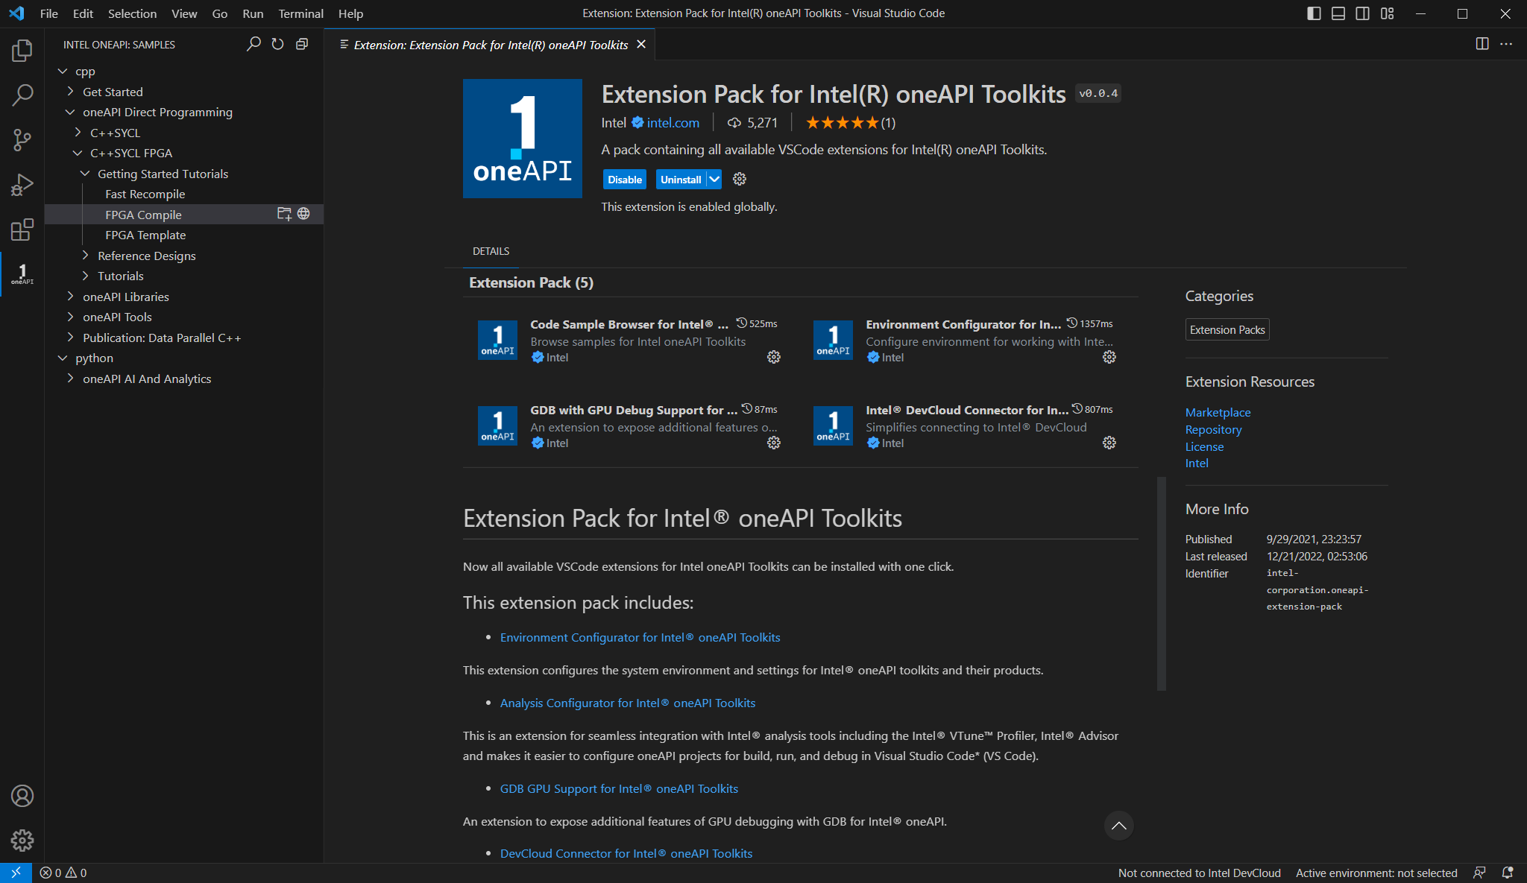Select the DETAILS tab
Viewport: 1527px width, 883px height.
(x=491, y=251)
